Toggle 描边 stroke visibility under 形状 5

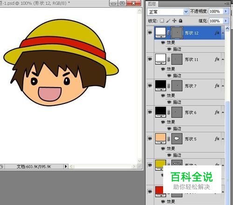pos(169,155)
